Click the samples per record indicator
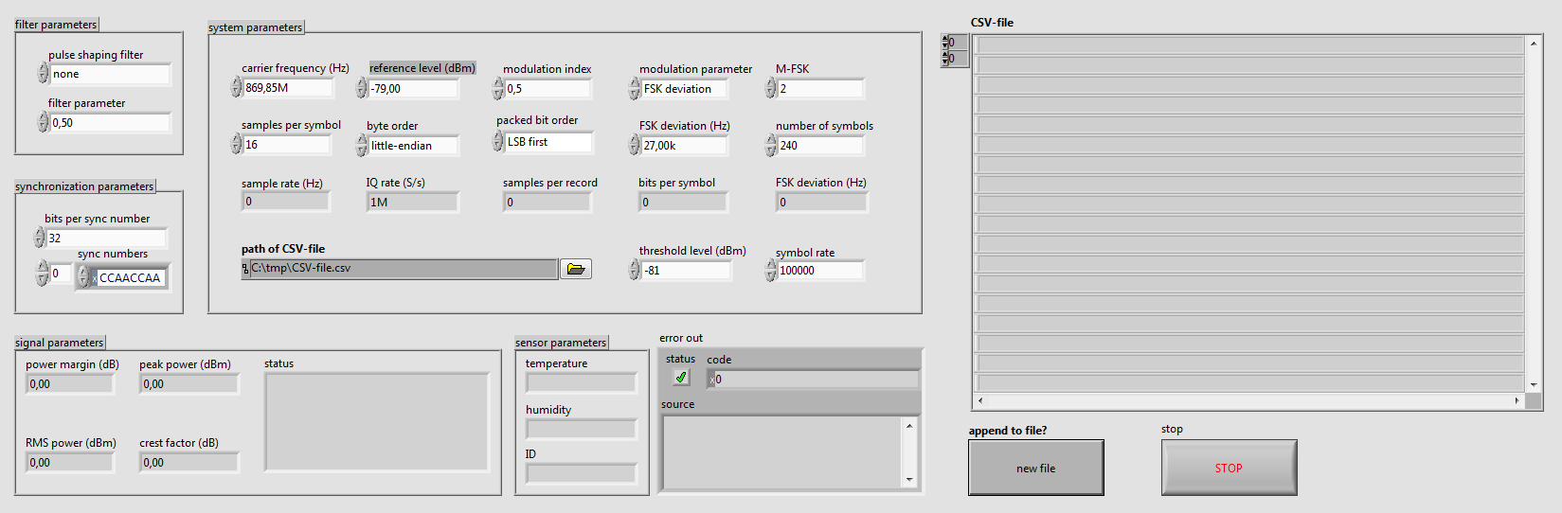This screenshot has width=1562, height=513. (x=547, y=202)
